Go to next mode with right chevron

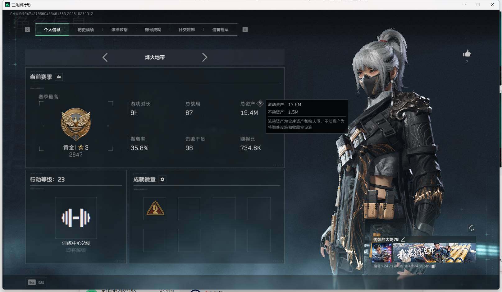click(x=204, y=57)
